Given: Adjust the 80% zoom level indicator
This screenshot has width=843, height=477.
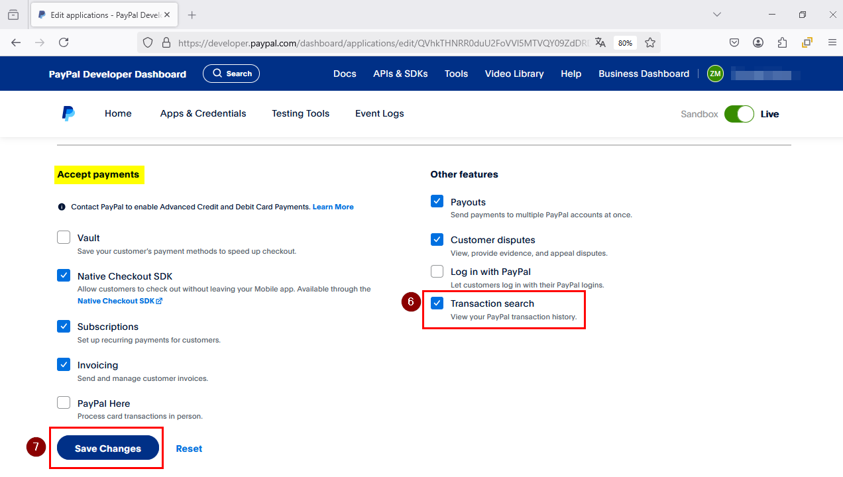Looking at the screenshot, I should (x=625, y=42).
